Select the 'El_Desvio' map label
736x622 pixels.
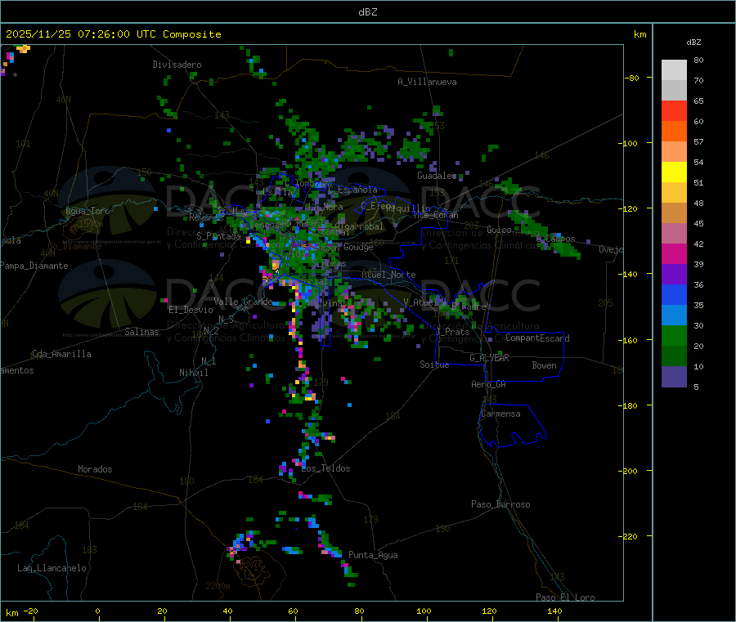[191, 310]
